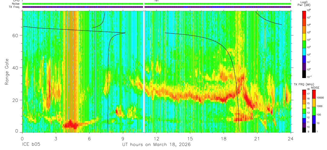Click the 'TX Freq' row label at the top left
Image resolution: width=327 pixels, height=150 pixels.
pos(14,7)
